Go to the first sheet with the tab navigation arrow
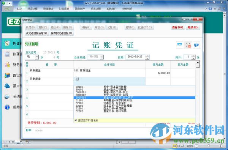Screen dimensions: 228x150 tap(4, 142)
